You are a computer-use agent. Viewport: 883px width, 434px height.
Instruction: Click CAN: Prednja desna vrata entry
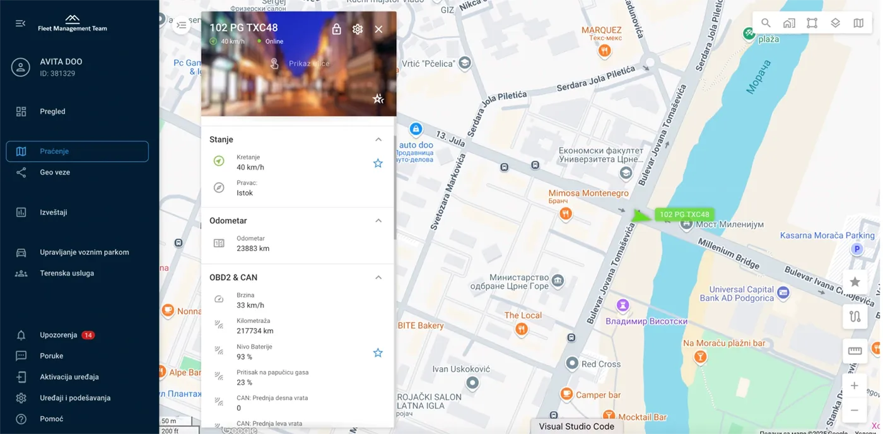pos(272,403)
